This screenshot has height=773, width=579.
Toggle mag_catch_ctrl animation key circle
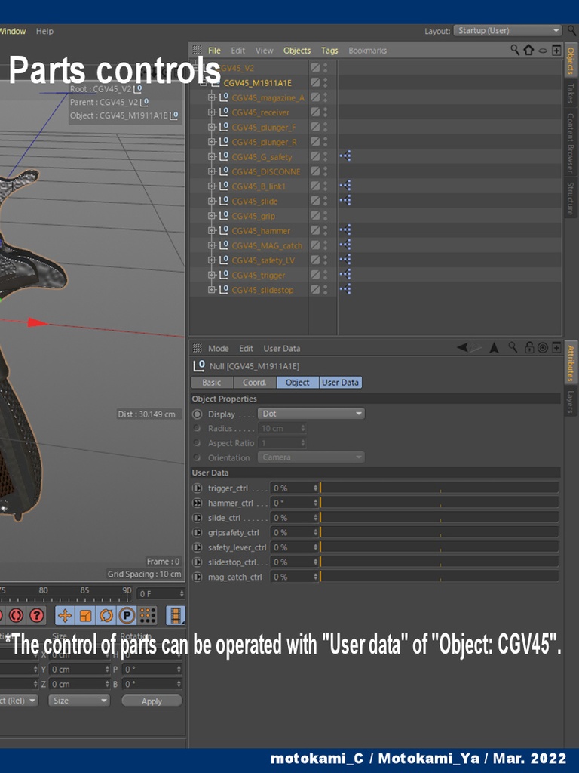(x=197, y=577)
